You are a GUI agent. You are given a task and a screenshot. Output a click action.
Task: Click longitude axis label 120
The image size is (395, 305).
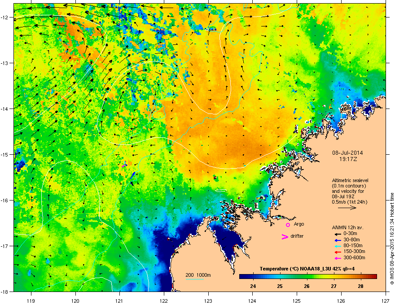point(75,301)
